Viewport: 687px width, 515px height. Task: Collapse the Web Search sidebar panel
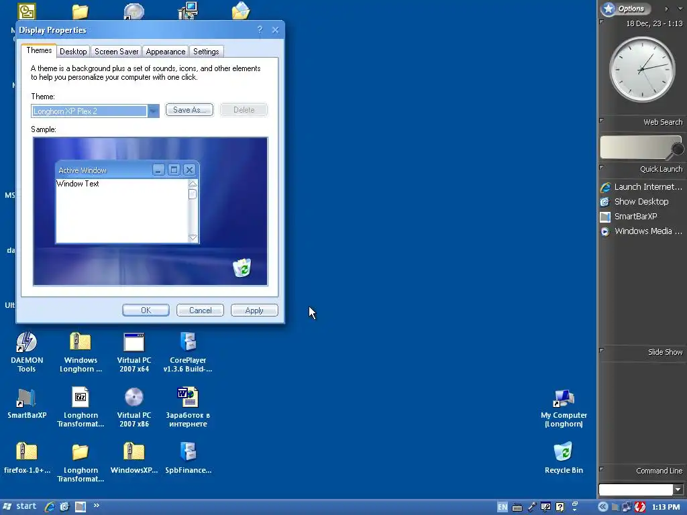(602, 120)
